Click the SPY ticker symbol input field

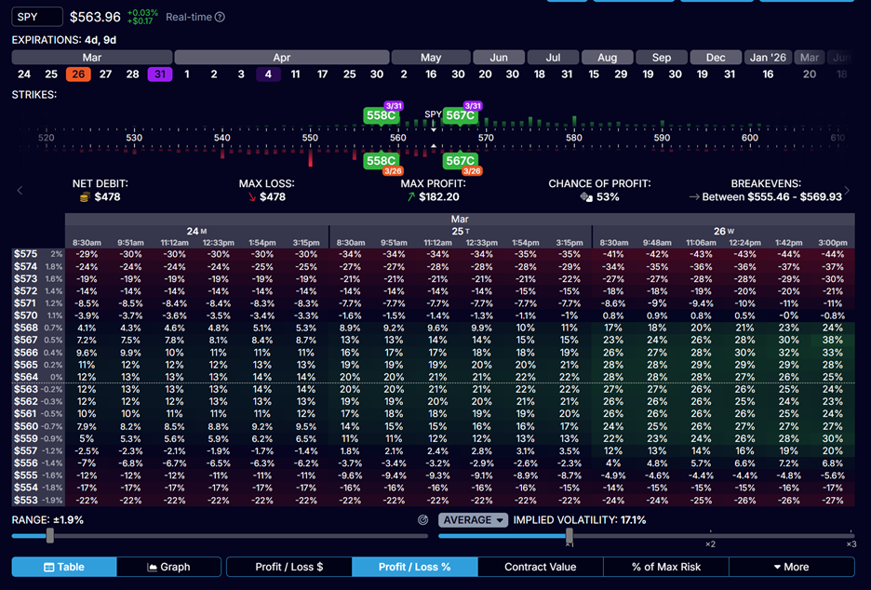(x=37, y=17)
